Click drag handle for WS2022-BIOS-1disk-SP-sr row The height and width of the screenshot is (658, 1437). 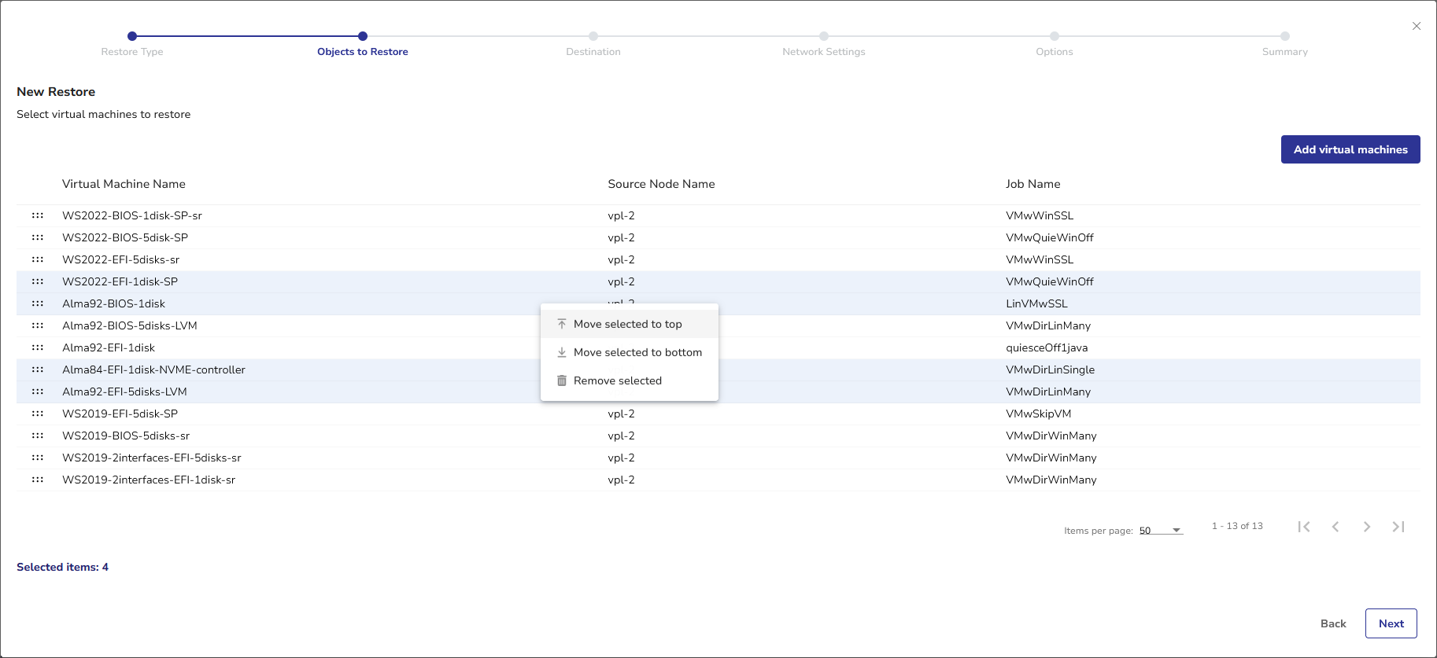tap(38, 215)
